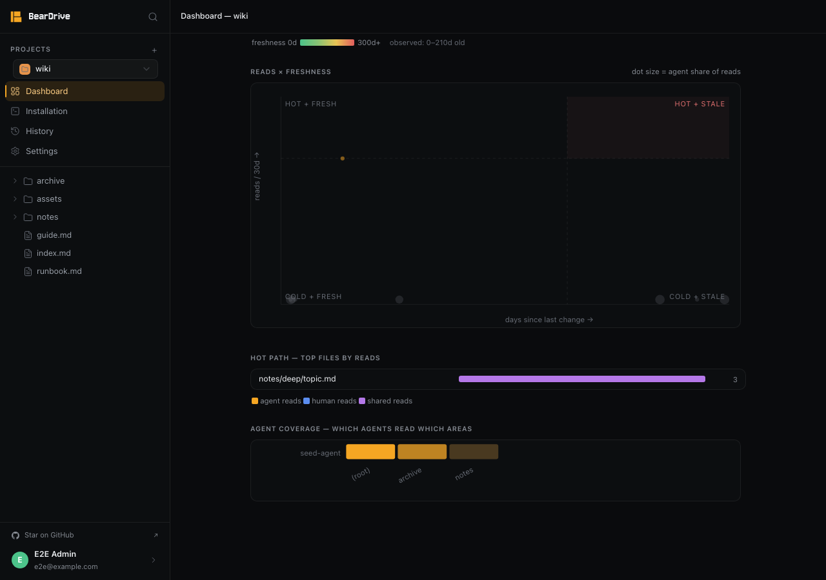Select the archive folder icon in the sidebar
Screen dimensions: 826x580
click(28, 181)
